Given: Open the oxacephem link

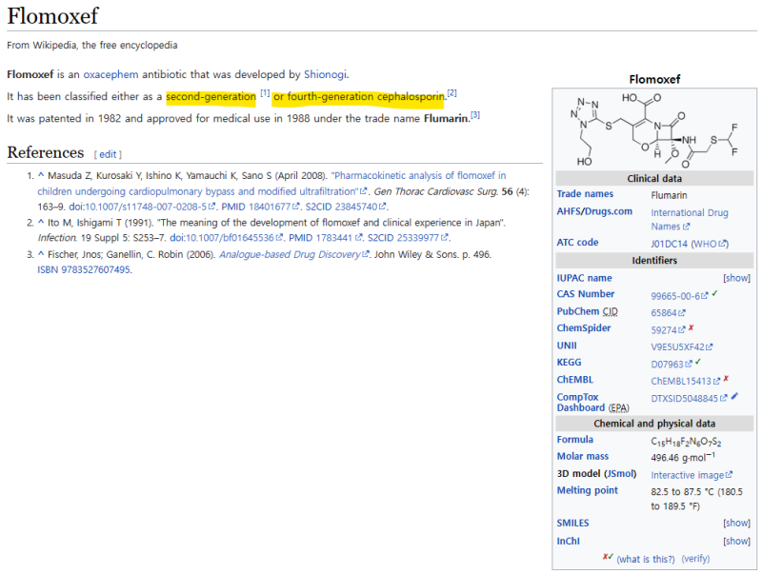Looking at the screenshot, I should point(110,74).
